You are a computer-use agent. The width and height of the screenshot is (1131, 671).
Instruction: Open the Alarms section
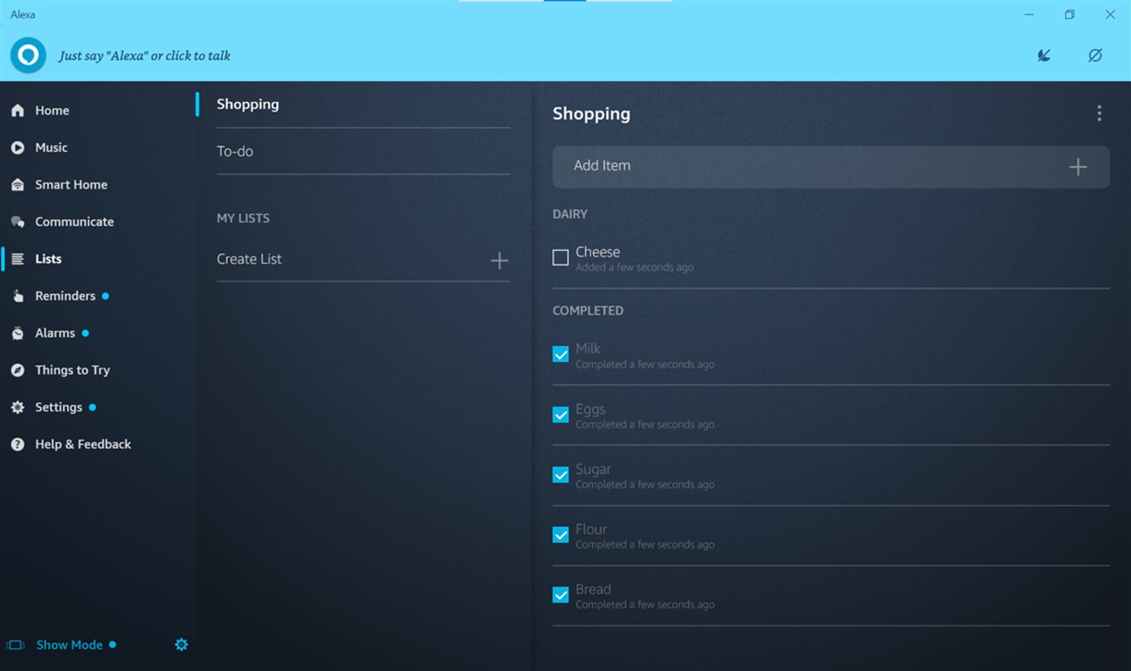53,333
